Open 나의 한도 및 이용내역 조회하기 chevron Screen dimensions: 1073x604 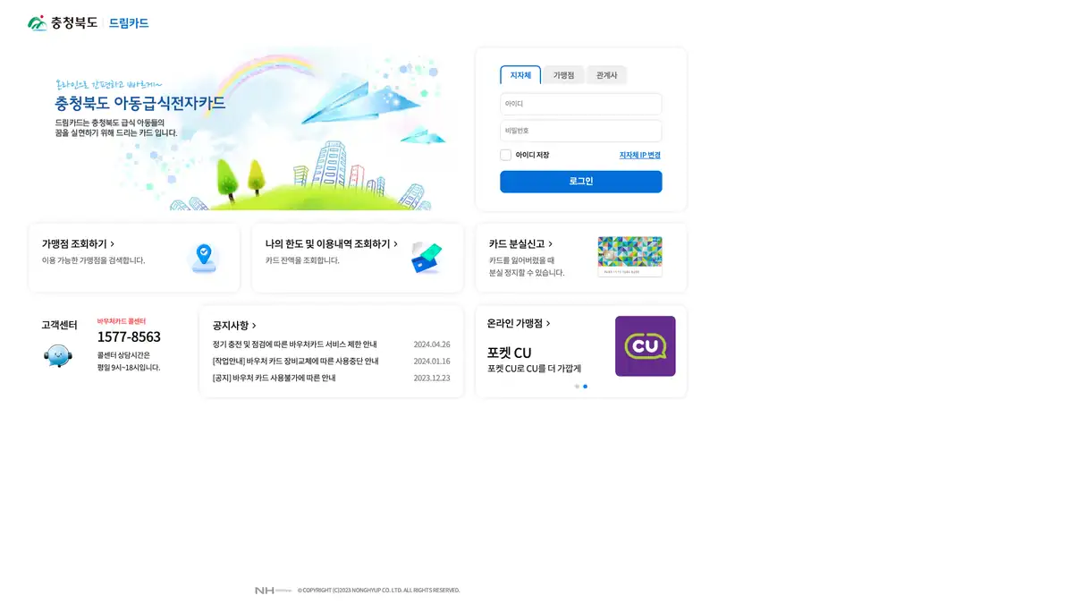pos(395,244)
